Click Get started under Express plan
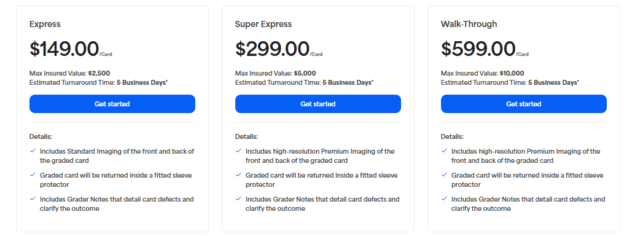 click(x=112, y=104)
